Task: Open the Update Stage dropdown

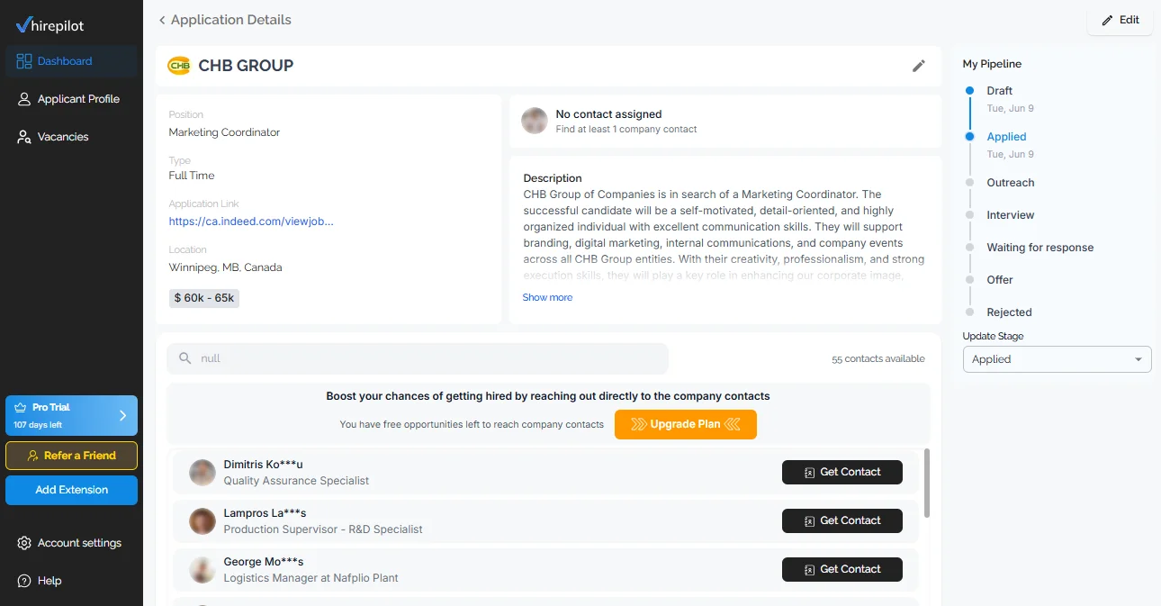Action: tap(1057, 358)
